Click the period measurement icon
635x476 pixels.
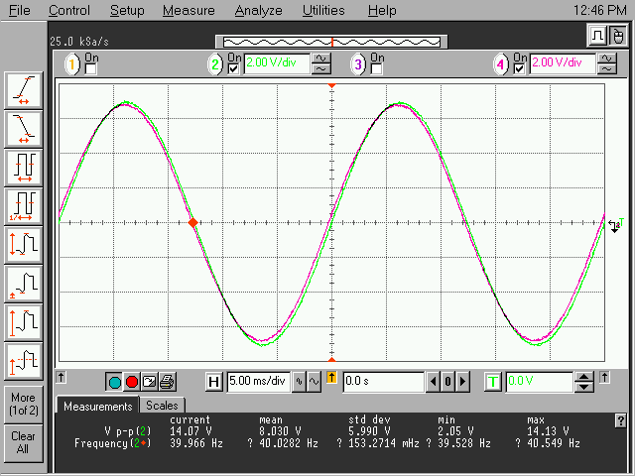[x=24, y=168]
